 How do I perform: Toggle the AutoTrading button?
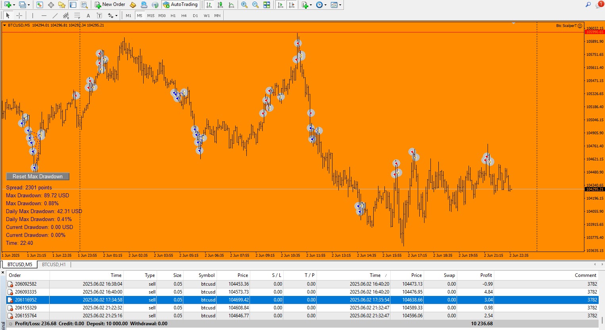pyautogui.click(x=180, y=5)
